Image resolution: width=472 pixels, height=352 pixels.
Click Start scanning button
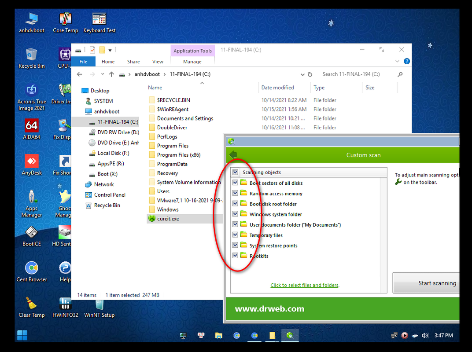[426, 283]
